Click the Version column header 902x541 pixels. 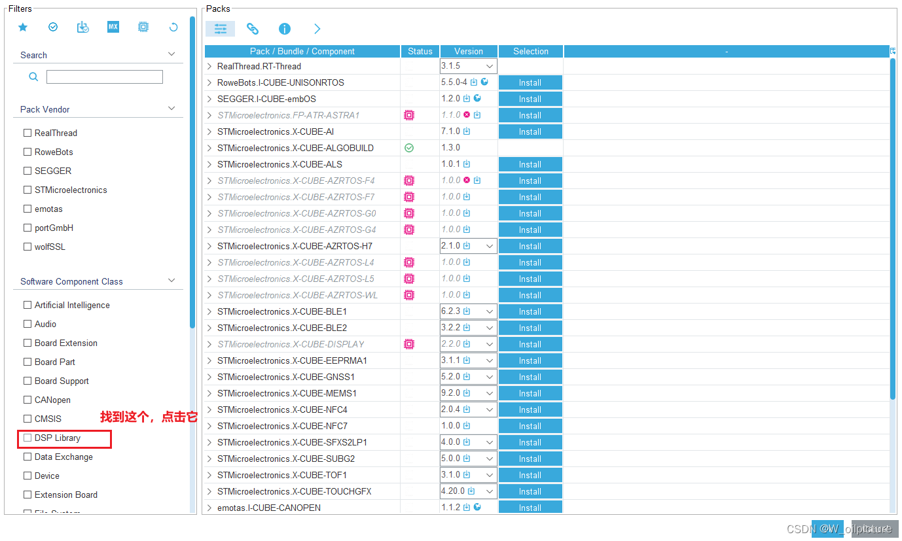[x=469, y=51]
